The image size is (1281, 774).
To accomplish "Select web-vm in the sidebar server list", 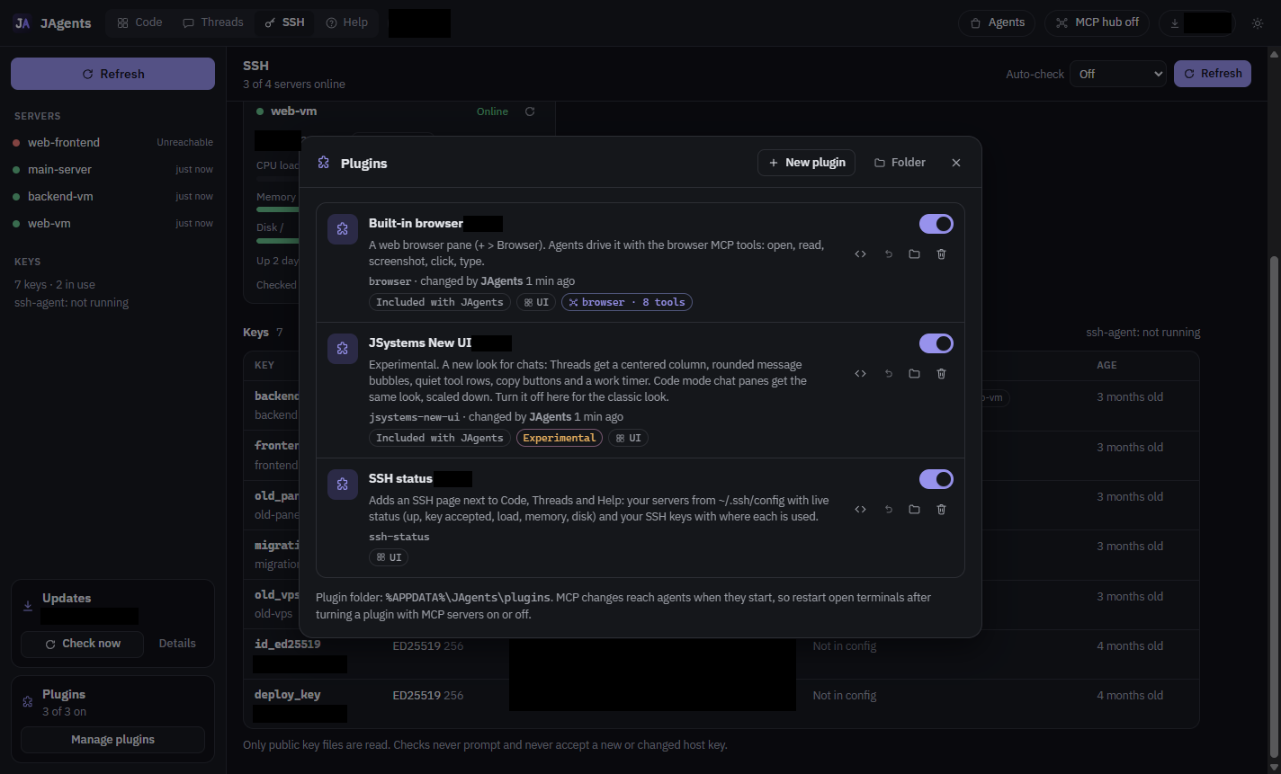I will (x=112, y=223).
